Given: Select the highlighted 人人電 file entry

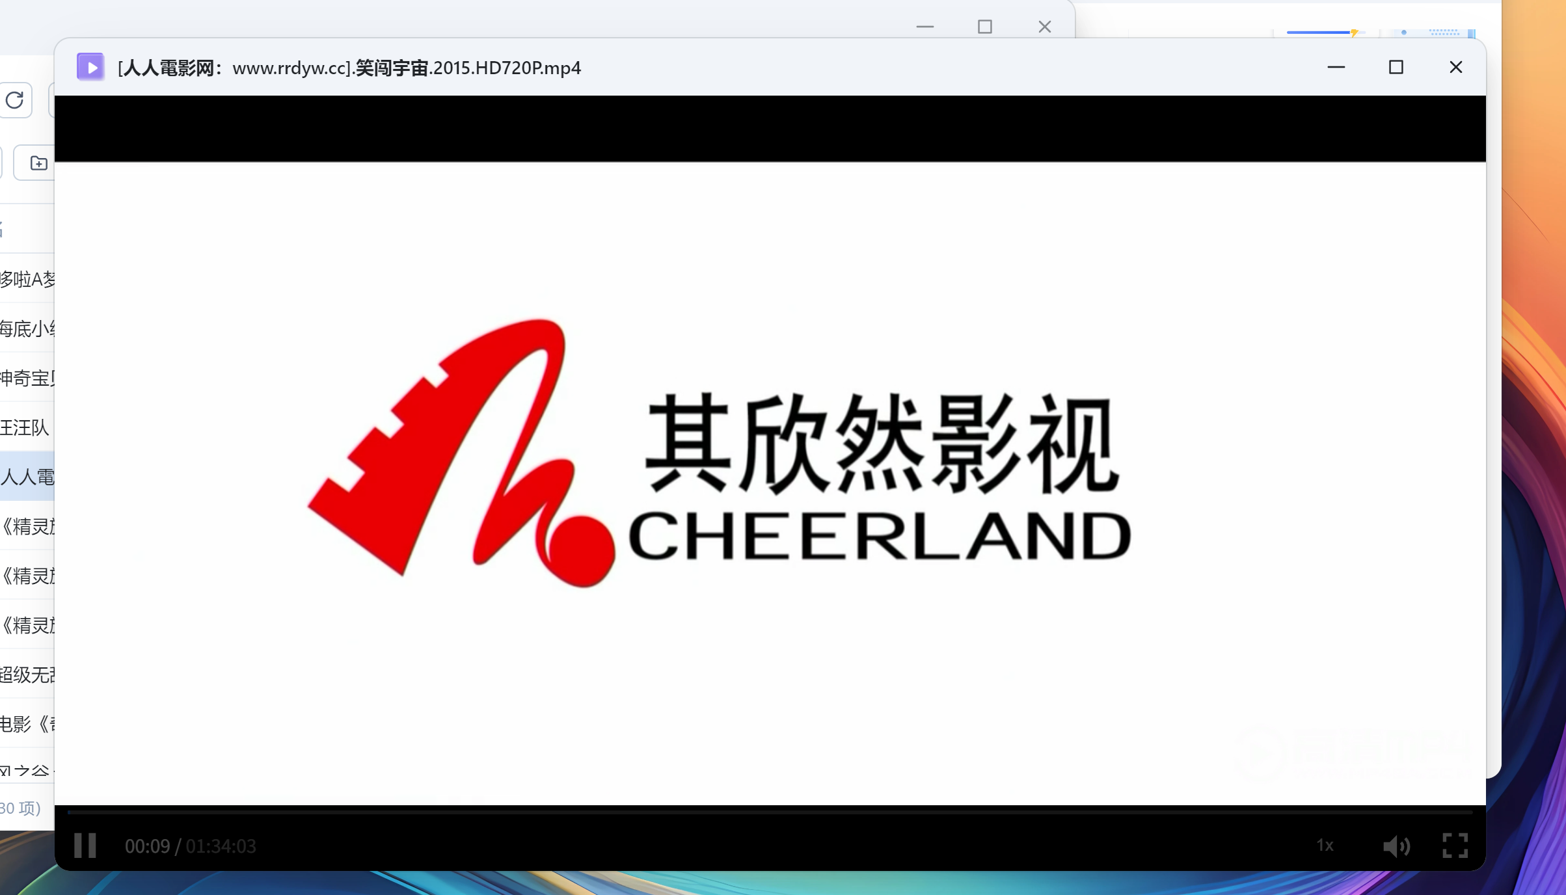Looking at the screenshot, I should click(x=27, y=477).
